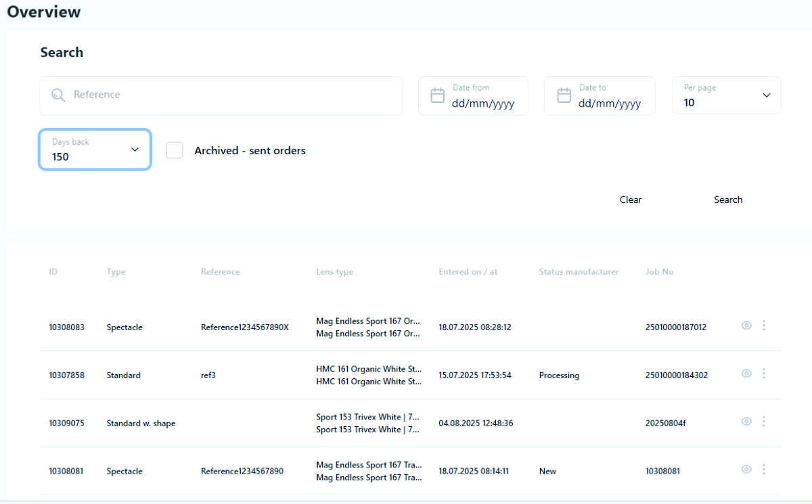812x504 pixels.
Task: Enable the Archived - sent orders checkbox
Action: click(175, 150)
